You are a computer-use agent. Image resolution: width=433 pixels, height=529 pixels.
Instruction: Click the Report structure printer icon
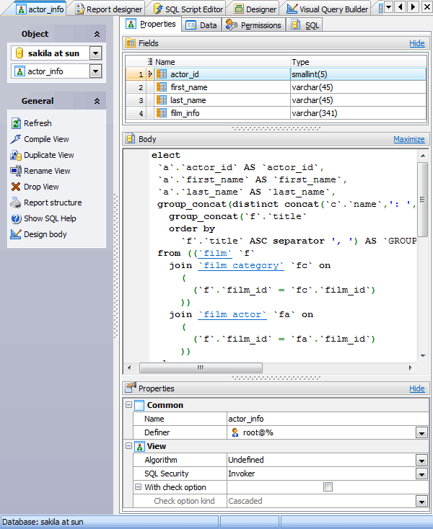tap(17, 203)
